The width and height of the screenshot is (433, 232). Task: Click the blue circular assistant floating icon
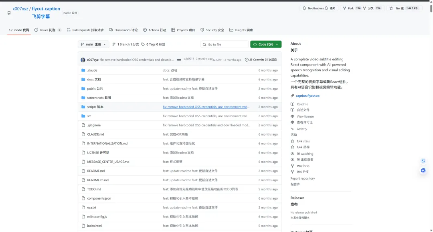pyautogui.click(x=423, y=170)
